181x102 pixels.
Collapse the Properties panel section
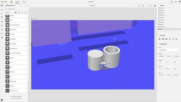[x=159, y=44]
